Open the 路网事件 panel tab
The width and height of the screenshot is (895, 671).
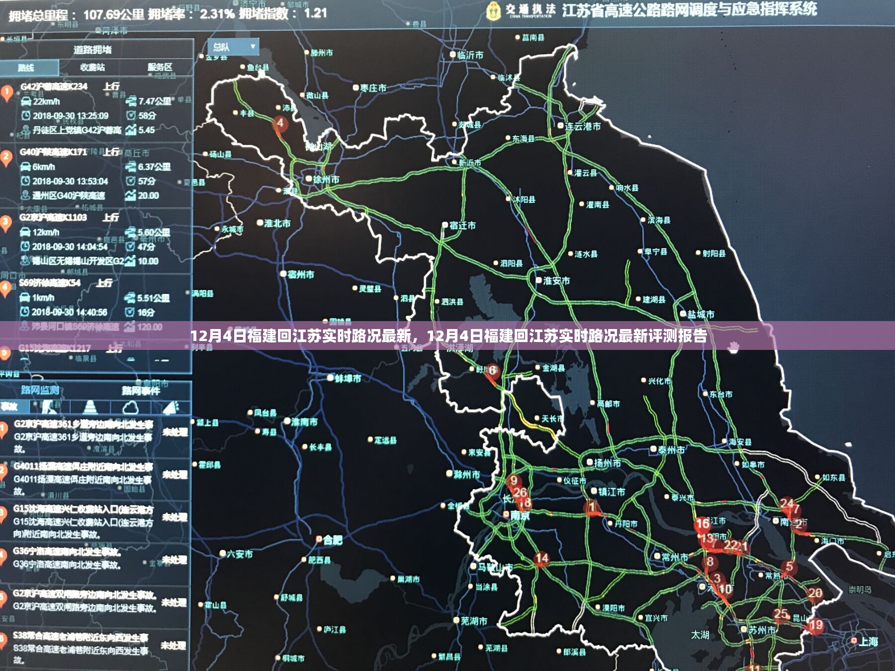coord(141,391)
